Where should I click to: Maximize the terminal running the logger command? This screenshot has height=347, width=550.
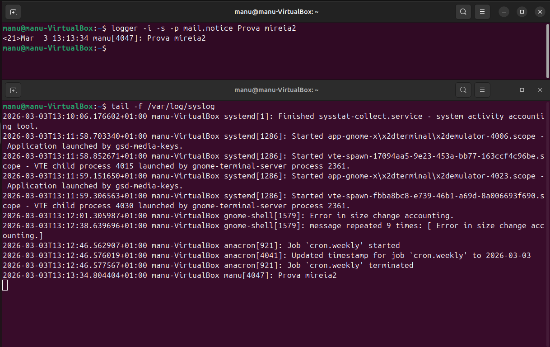coord(522,12)
